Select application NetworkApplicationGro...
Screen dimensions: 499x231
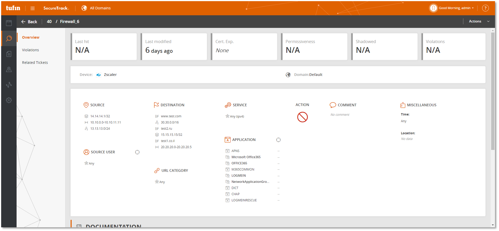click(250, 182)
